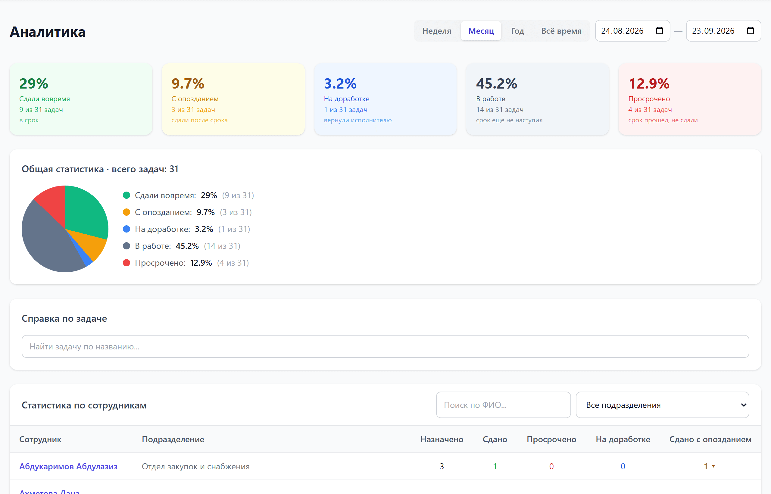Viewport: 771px width, 494px height.
Task: Click the Просрочено 12.9% card
Action: pos(690,99)
